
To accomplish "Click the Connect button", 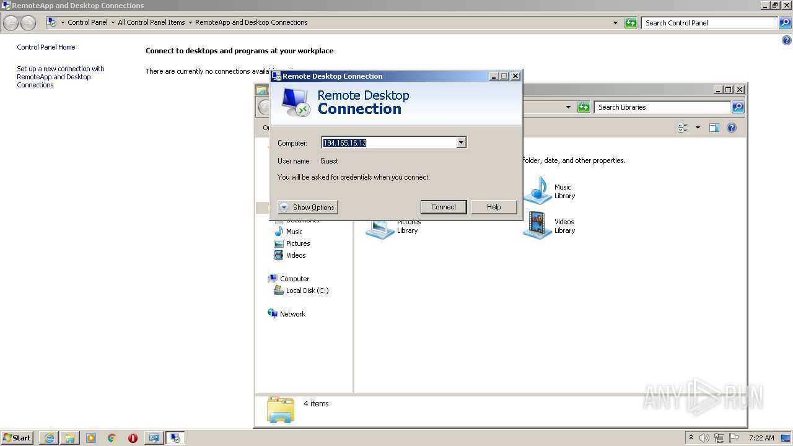I will tap(444, 207).
